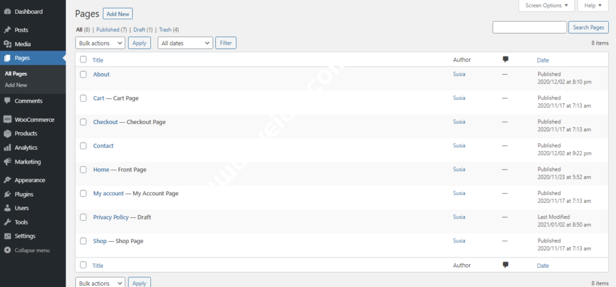The width and height of the screenshot is (616, 287).
Task: Click the Media icon in sidebar
Action: [7, 44]
